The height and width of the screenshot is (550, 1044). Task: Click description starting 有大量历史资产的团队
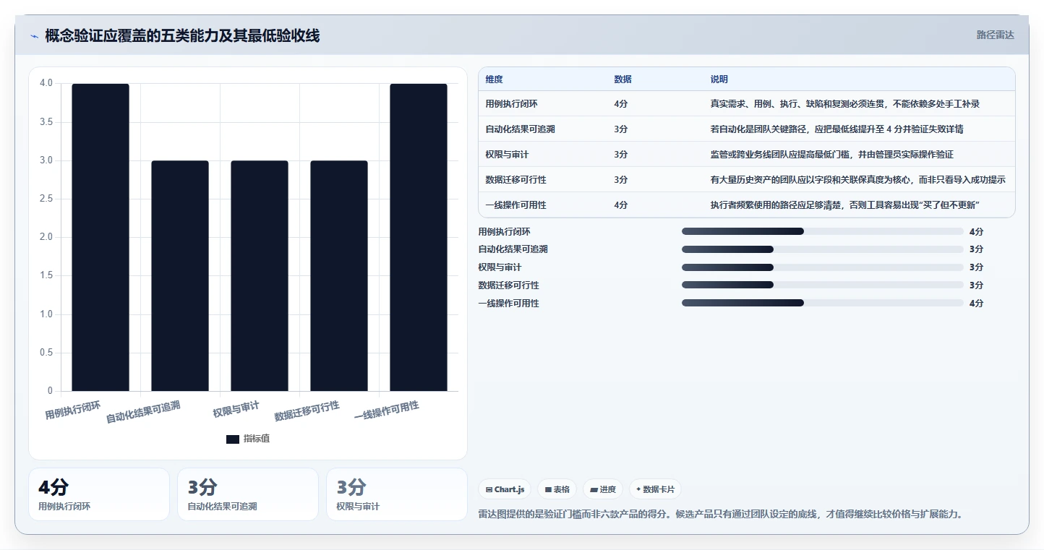coord(858,179)
